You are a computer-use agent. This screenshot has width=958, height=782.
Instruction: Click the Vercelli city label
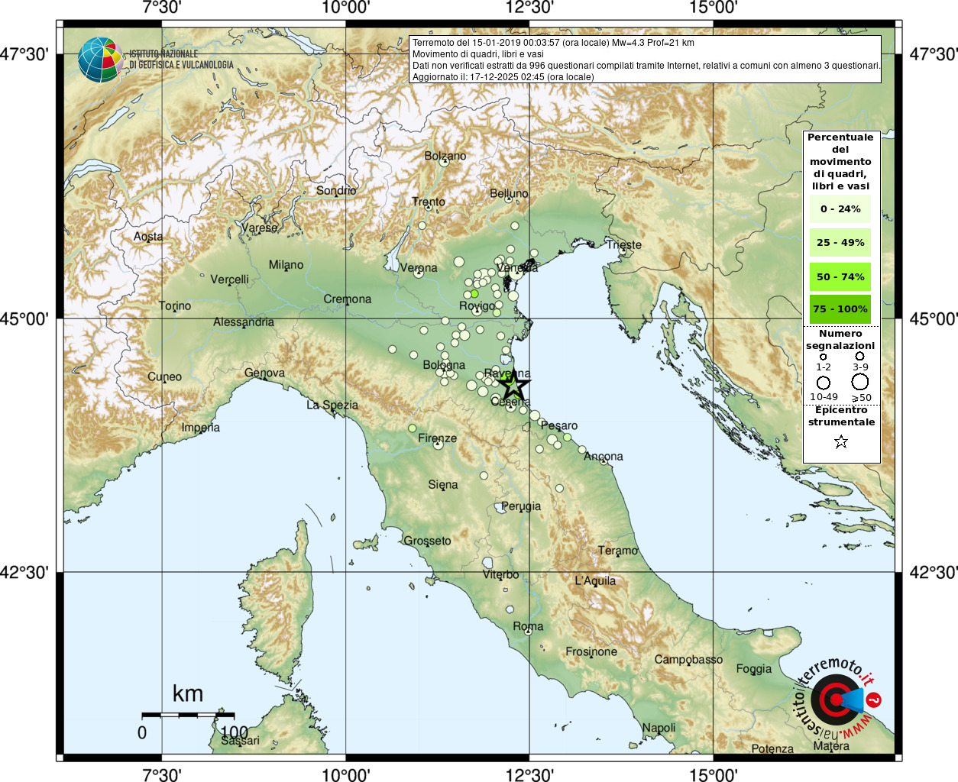tap(230, 279)
